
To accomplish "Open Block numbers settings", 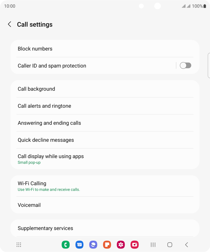I will [x=105, y=49].
